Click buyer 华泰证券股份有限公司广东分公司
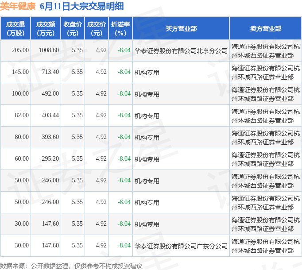Viewport: 302px width, 270px height. (181, 246)
